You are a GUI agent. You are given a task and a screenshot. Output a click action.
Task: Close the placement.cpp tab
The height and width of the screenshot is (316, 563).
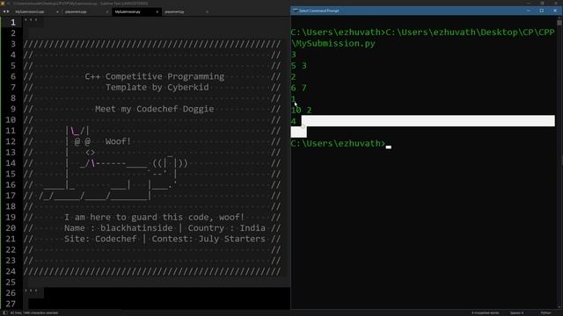coord(107,11)
